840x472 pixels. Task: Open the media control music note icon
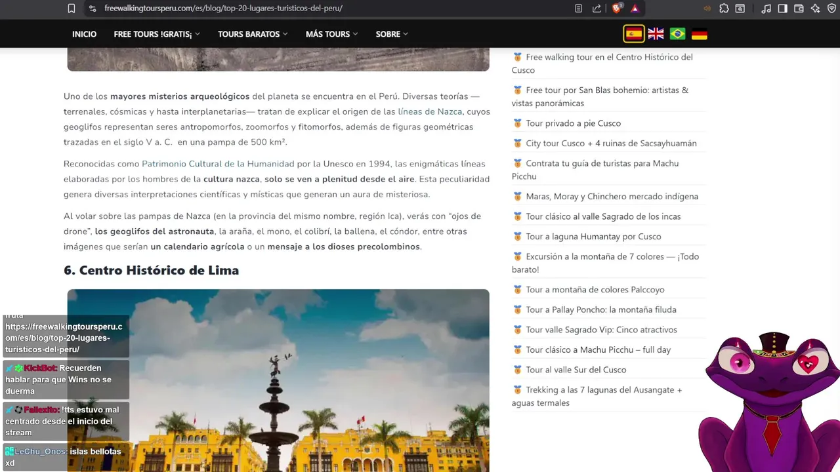(766, 9)
